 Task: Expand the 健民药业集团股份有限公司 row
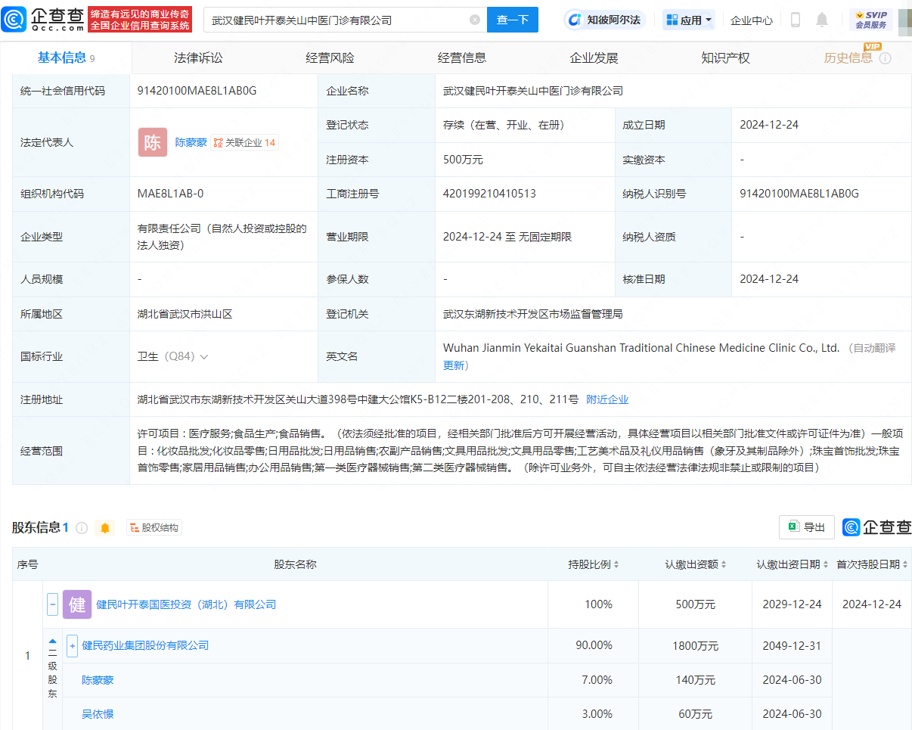coord(73,646)
